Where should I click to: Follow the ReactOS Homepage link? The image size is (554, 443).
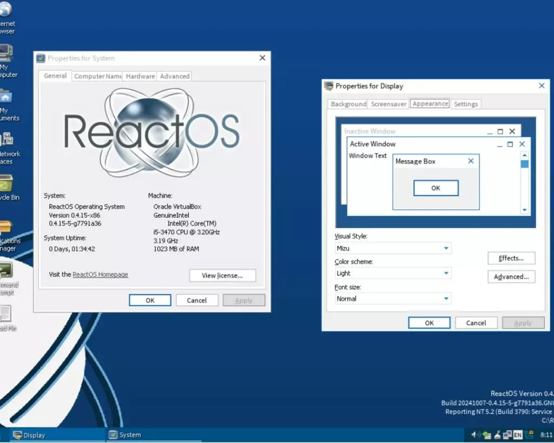[100, 274]
